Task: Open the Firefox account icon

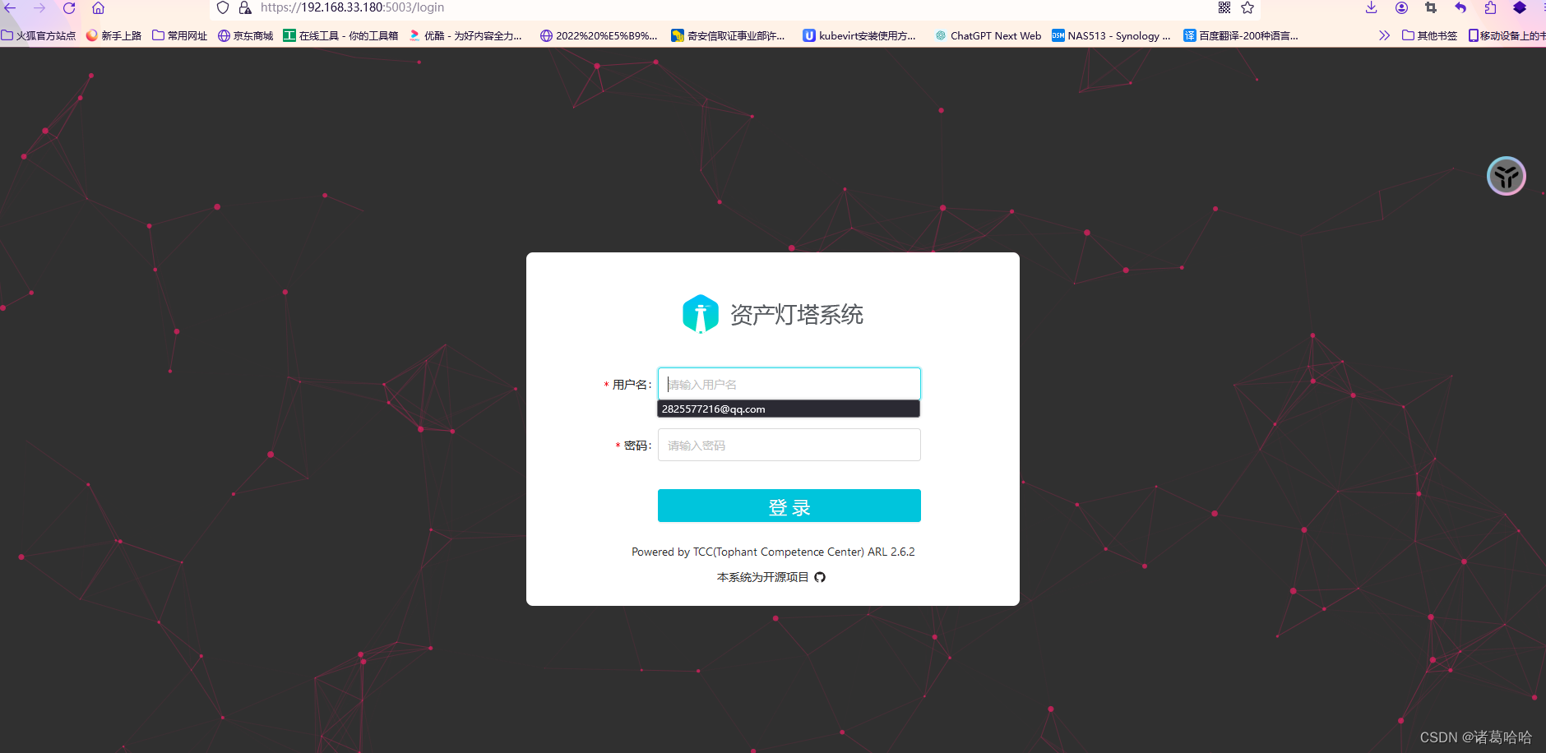Action: 1401,8
